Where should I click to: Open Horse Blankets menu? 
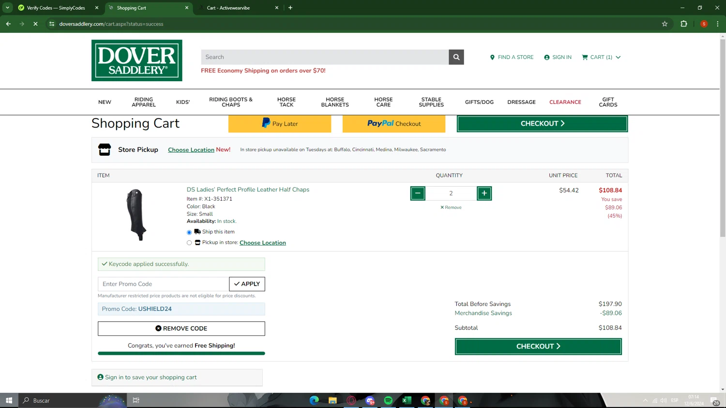point(335,102)
